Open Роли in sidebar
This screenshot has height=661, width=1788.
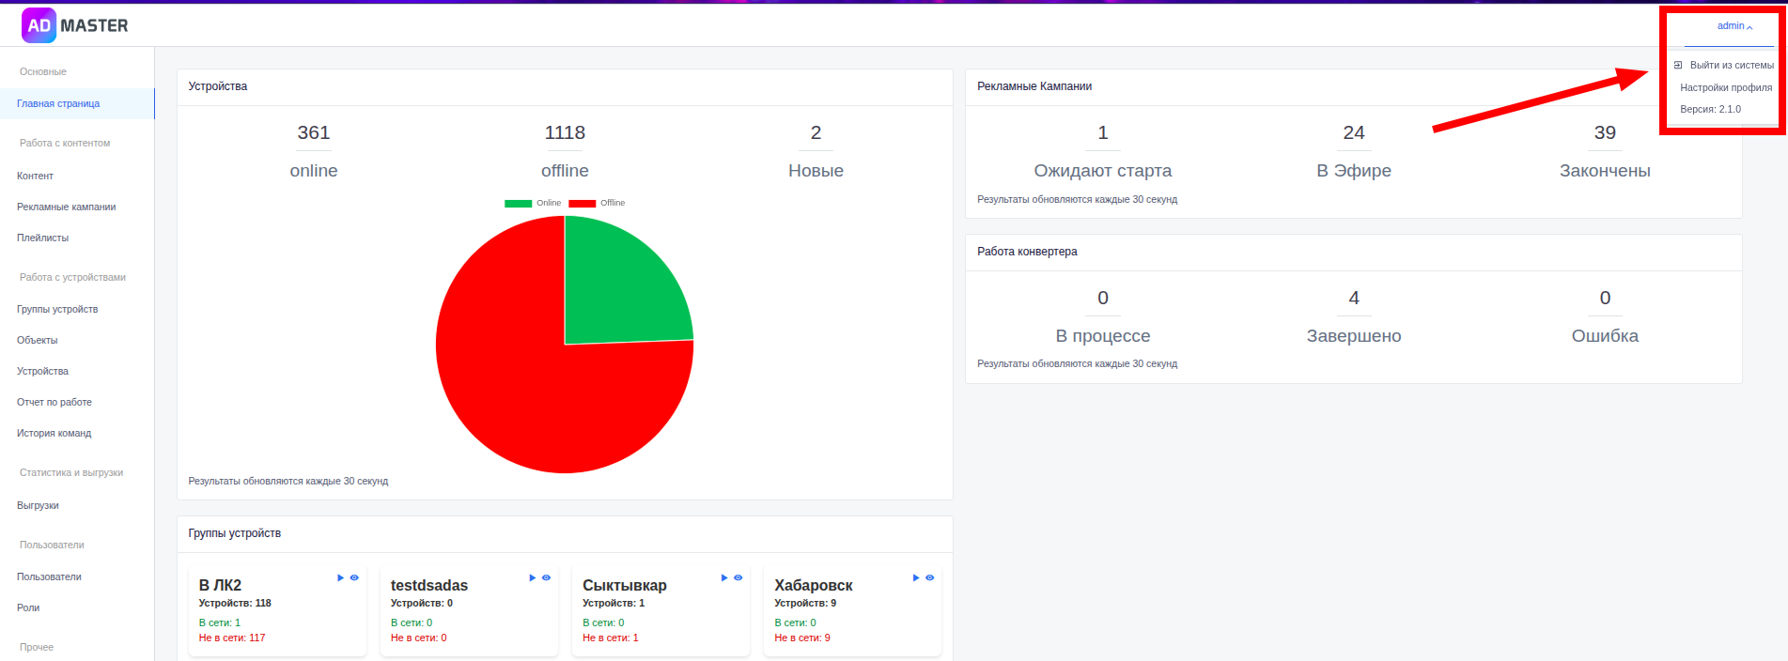28,607
